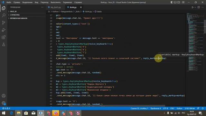Expand the ВРЕМЕННАЯ ШКАЛА section
This screenshot has width=206, height=116.
[26, 18]
